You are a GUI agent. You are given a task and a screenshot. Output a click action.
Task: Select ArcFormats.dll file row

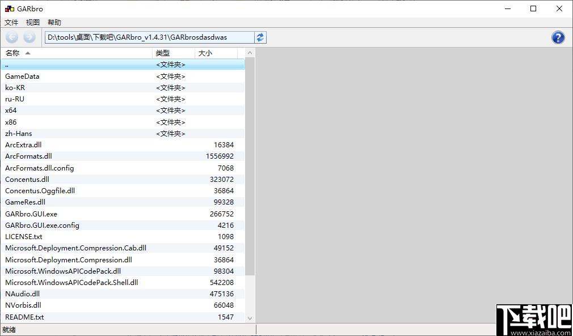click(123, 156)
